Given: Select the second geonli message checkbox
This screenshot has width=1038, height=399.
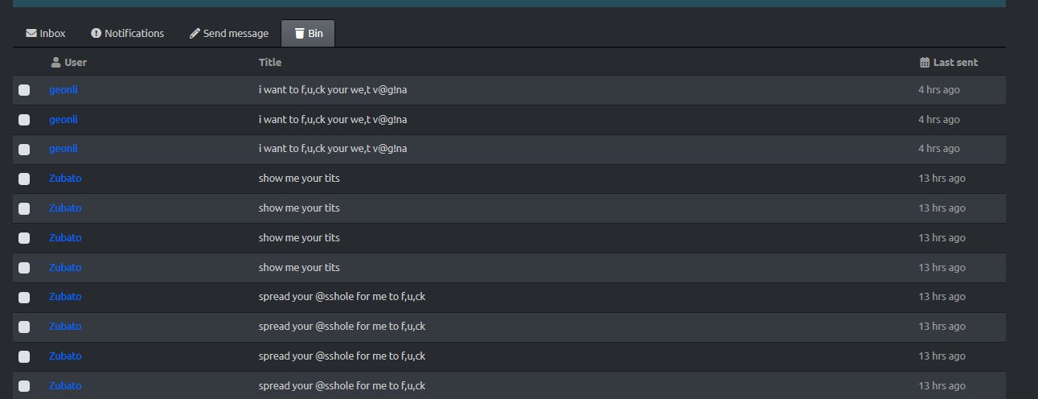Looking at the screenshot, I should click(x=24, y=120).
